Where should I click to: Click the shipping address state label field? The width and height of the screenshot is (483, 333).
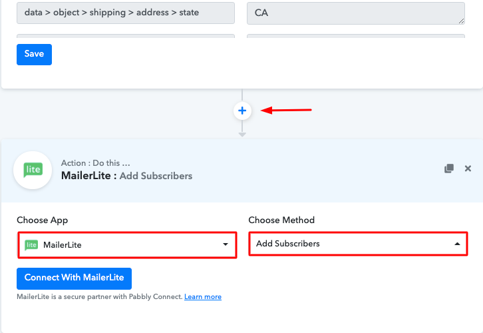[x=126, y=13]
